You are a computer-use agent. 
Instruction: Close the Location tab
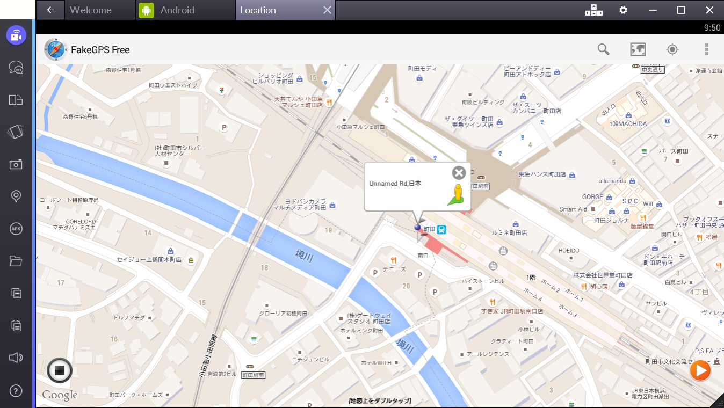(327, 10)
